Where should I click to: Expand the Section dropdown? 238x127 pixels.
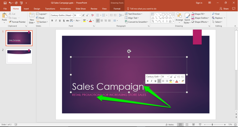tap(42, 22)
